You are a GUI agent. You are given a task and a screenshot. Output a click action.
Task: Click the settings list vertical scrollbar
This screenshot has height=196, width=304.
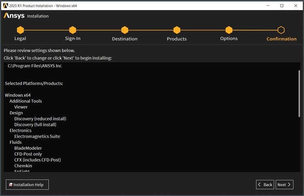coord(299,94)
